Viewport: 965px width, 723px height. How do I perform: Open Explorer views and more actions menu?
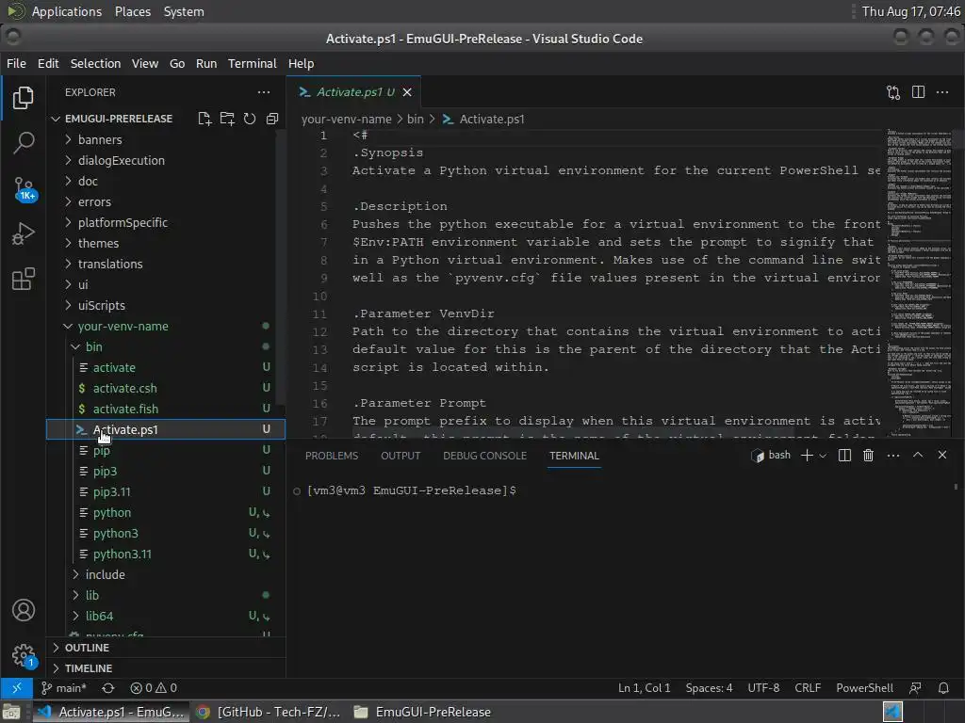point(264,92)
